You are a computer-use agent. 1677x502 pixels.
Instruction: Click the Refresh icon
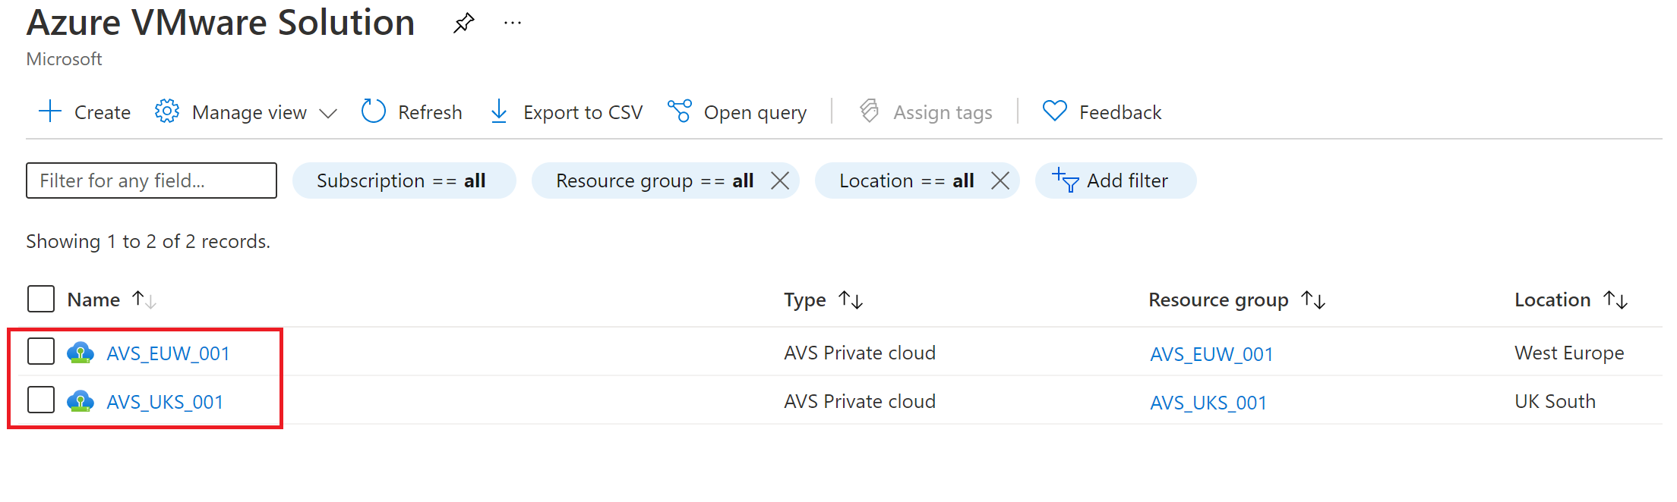[374, 111]
